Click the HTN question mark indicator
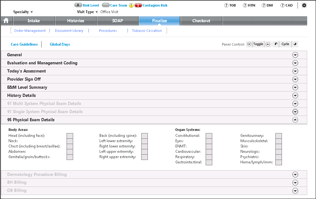 [x=245, y=5]
